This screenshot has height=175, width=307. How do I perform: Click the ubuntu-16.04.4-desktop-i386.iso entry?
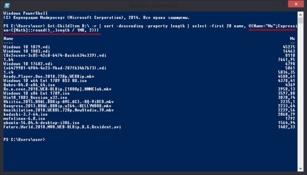[x=41, y=123]
